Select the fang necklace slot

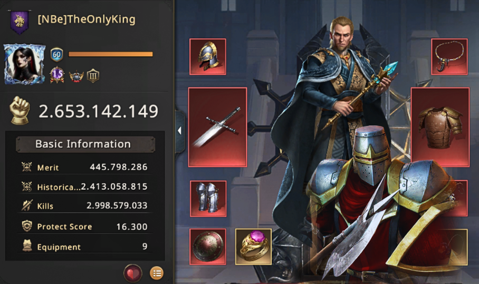pos(449,56)
